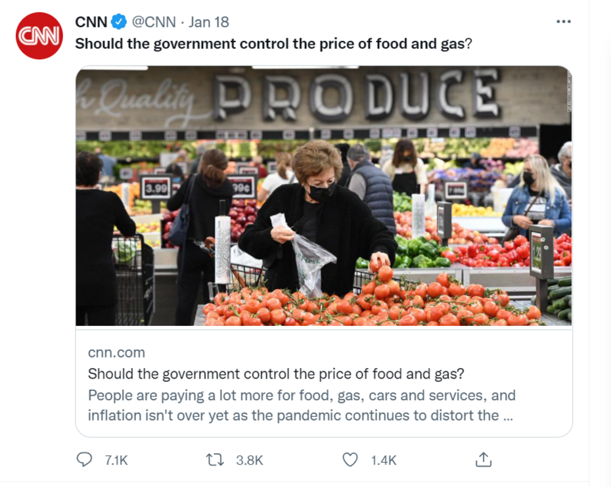Open the Jan 18 timestamp link

pyautogui.click(x=208, y=22)
